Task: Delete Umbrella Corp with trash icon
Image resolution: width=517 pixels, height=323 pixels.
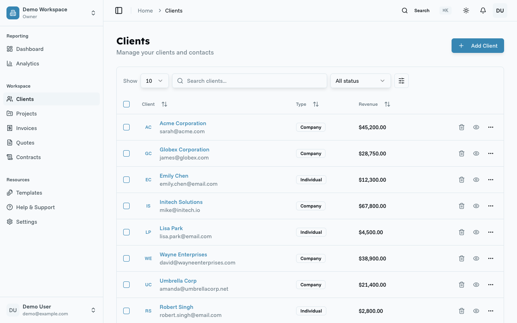Action: click(x=462, y=285)
